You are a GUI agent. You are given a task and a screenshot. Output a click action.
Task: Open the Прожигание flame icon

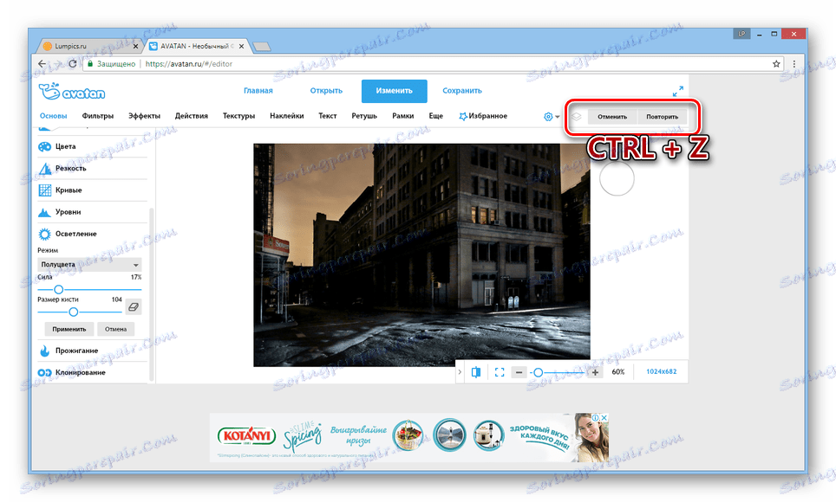(x=45, y=351)
